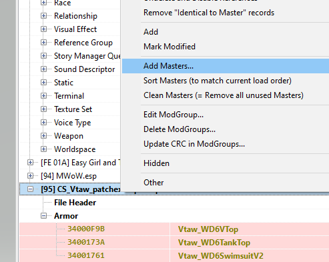329x262 pixels.
Task: Expand the [FE 01A] Easy Girl plugin
Action: pyautogui.click(x=31, y=163)
